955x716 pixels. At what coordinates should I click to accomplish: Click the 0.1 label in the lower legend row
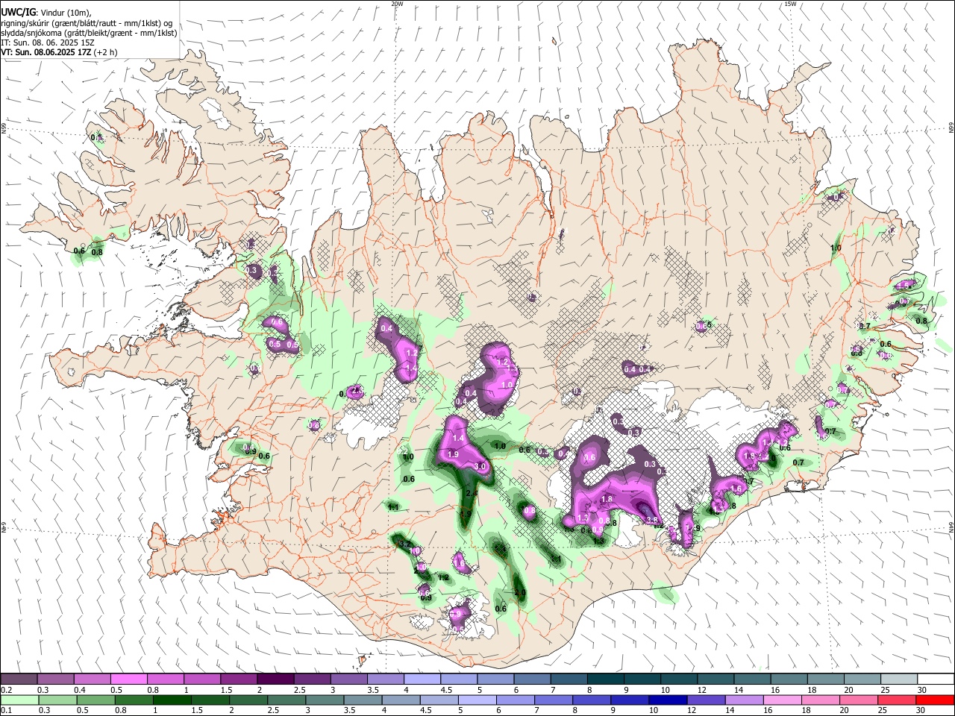[6, 711]
